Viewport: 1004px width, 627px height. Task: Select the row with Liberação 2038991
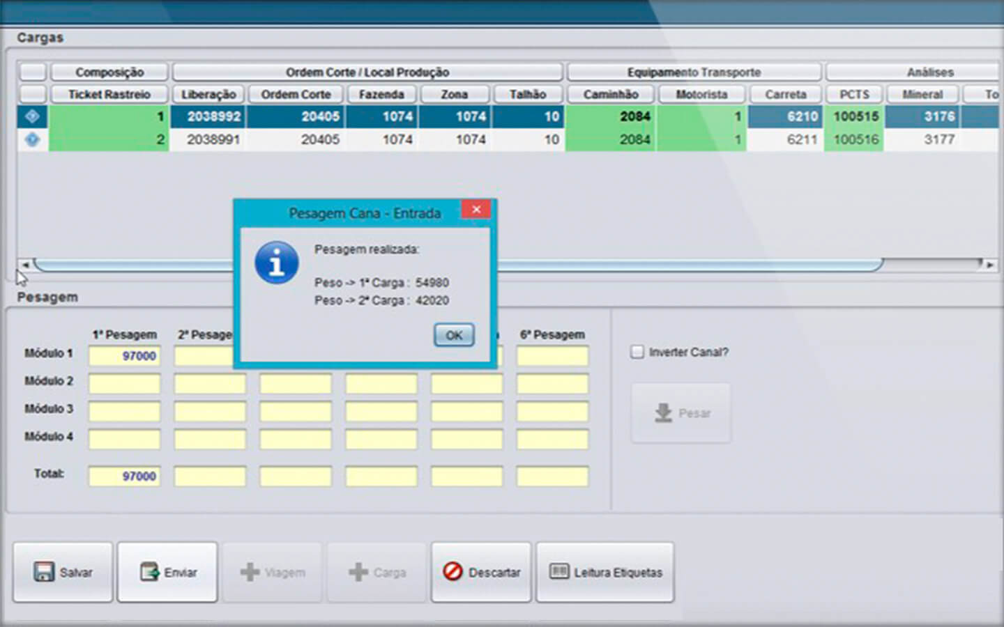213,140
